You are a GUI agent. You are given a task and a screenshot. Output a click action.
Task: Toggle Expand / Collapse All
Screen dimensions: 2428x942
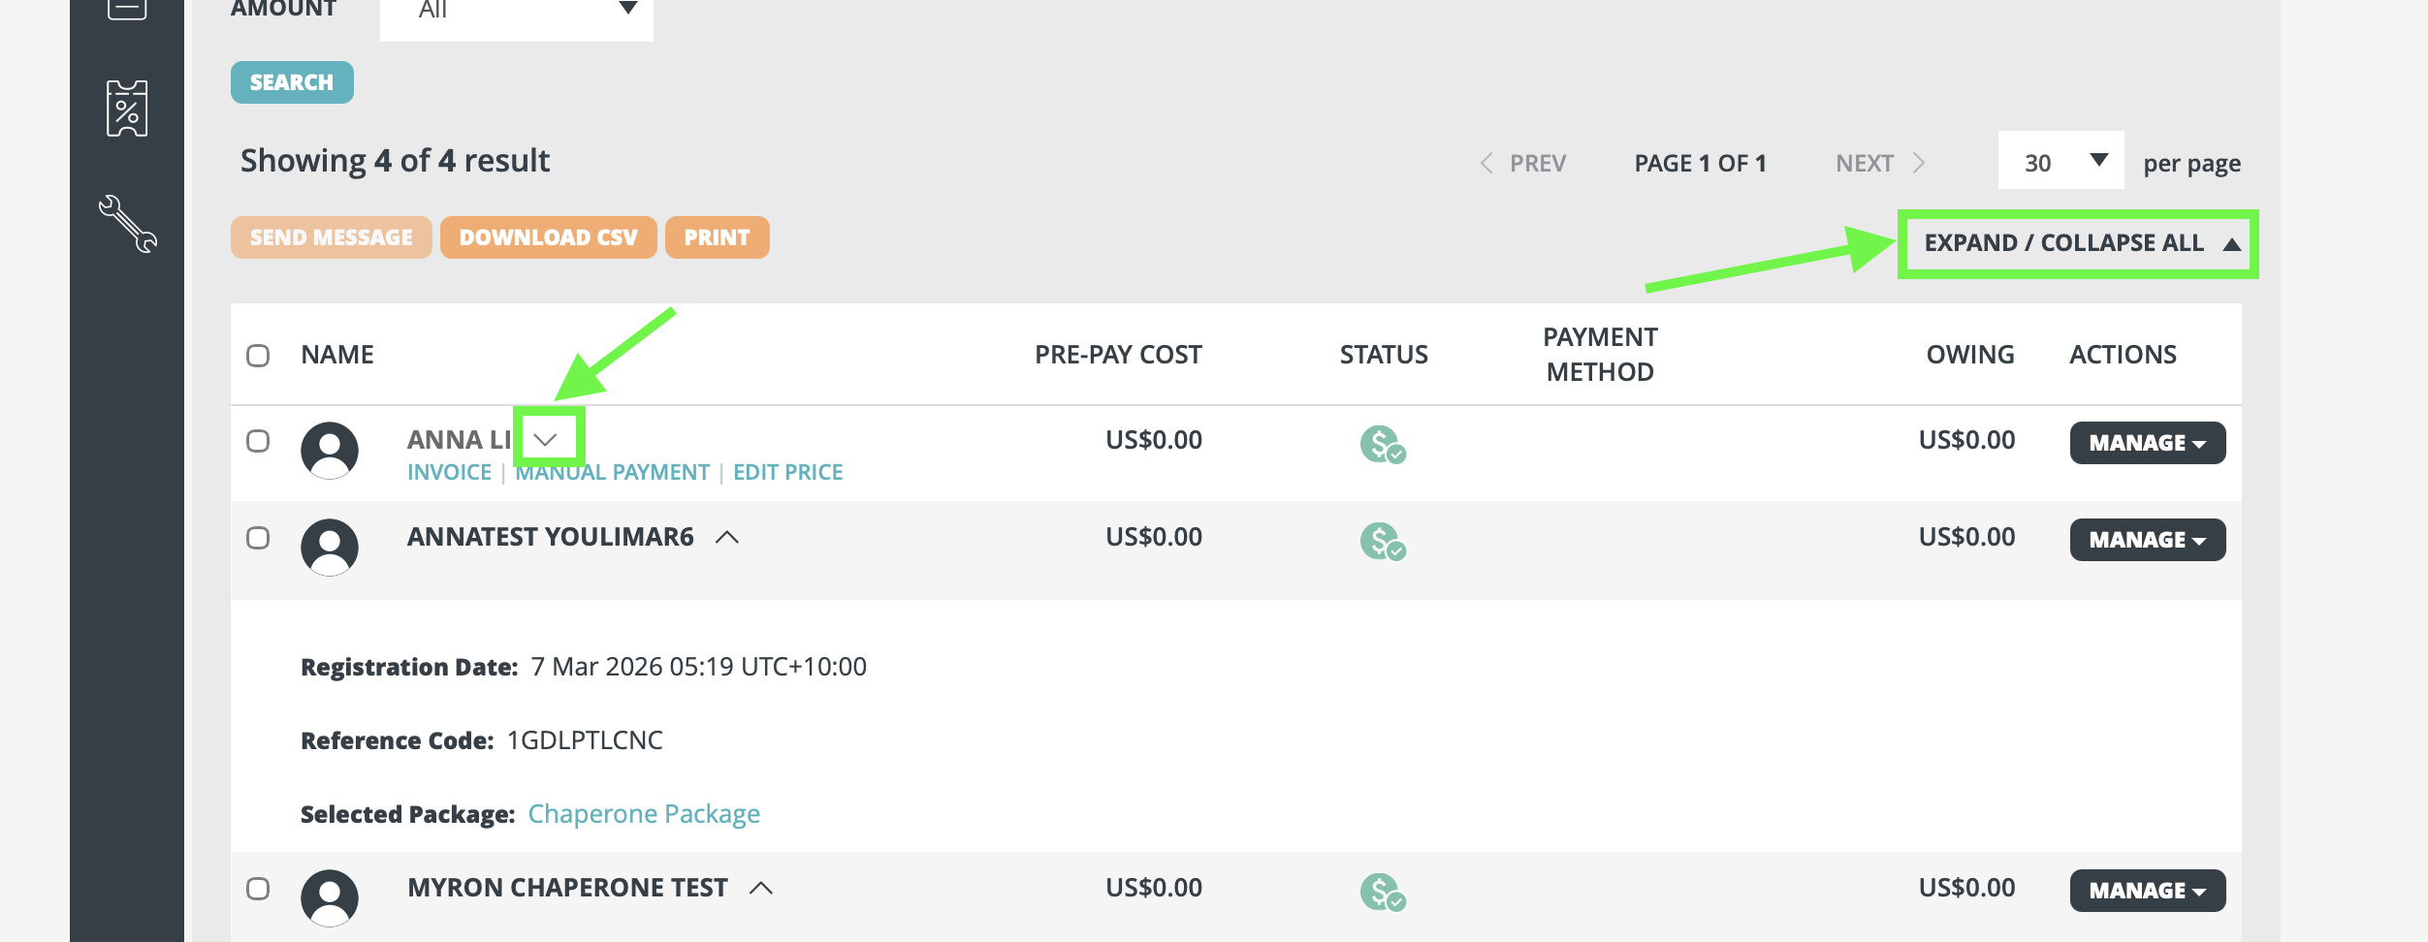2080,243
